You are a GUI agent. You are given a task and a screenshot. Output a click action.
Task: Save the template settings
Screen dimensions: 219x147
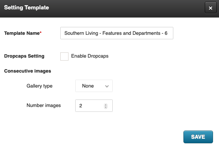(x=198, y=137)
